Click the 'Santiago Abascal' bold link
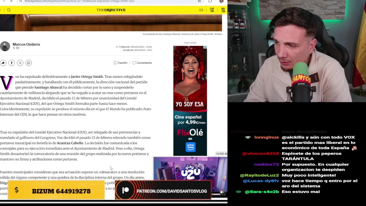Screen dimensions: 366x206 point(48,88)
